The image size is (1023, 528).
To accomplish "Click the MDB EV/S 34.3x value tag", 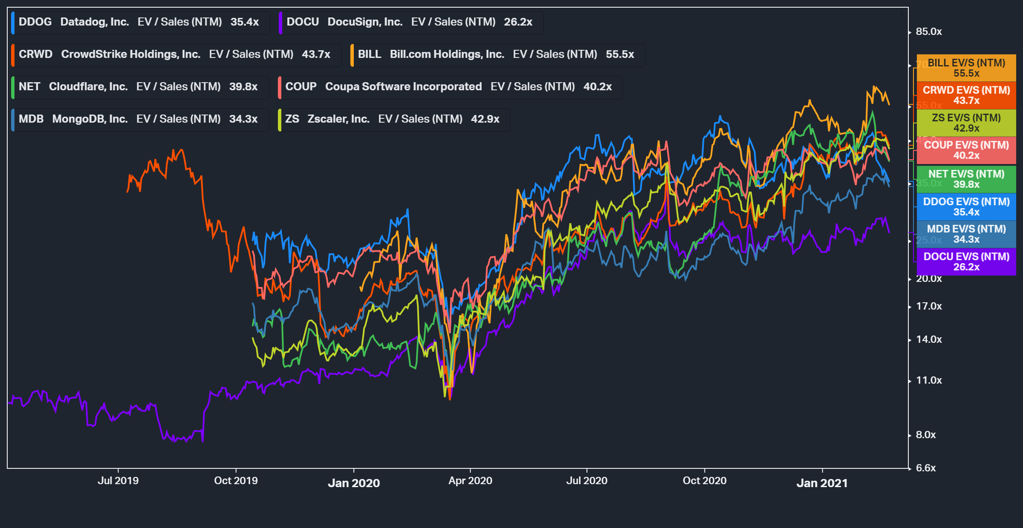I will click(x=966, y=234).
